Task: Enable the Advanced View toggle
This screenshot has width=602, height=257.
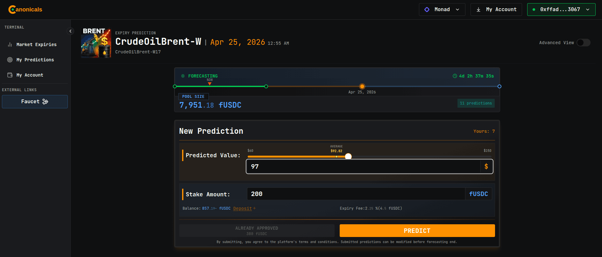Action: coord(583,42)
